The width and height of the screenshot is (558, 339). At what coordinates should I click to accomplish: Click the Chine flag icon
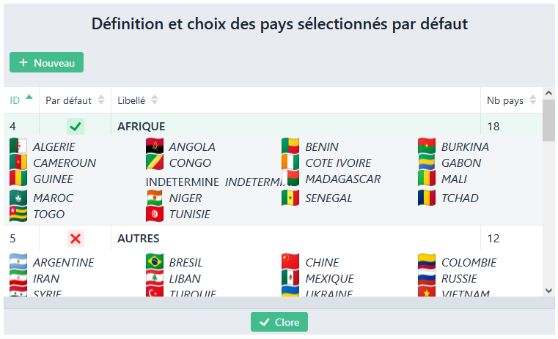(x=290, y=262)
